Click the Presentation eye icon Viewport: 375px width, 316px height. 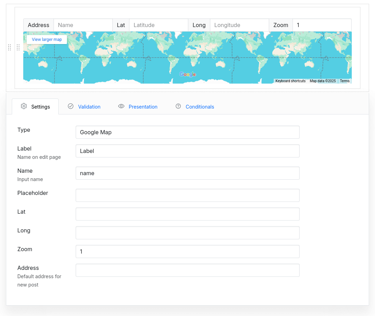121,106
